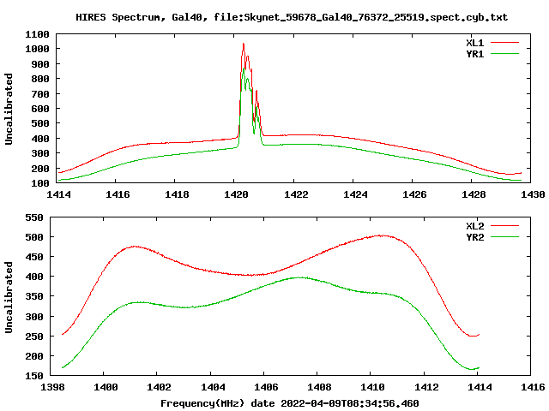The image size is (549, 411).
Task: Click the tallest green YR1 peak near 1420 MHz
Action: click(x=244, y=68)
